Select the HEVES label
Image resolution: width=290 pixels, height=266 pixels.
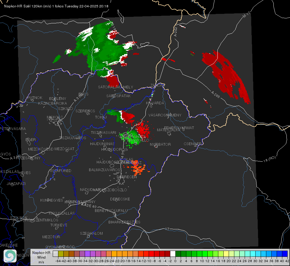[25, 173]
